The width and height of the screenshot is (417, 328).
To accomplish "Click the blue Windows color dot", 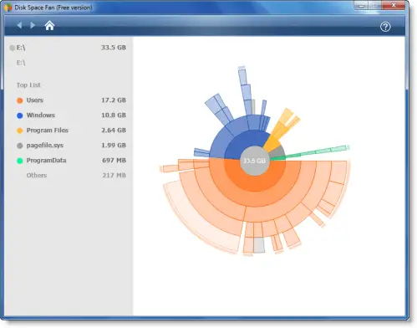I will click(19, 115).
